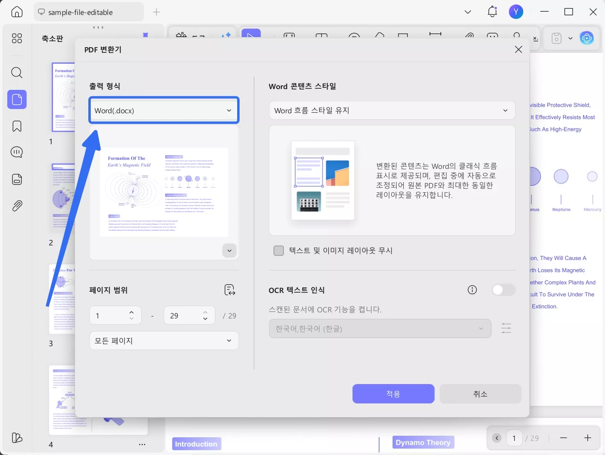Click the OCR info tooltip icon
The width and height of the screenshot is (605, 455).
point(472,290)
